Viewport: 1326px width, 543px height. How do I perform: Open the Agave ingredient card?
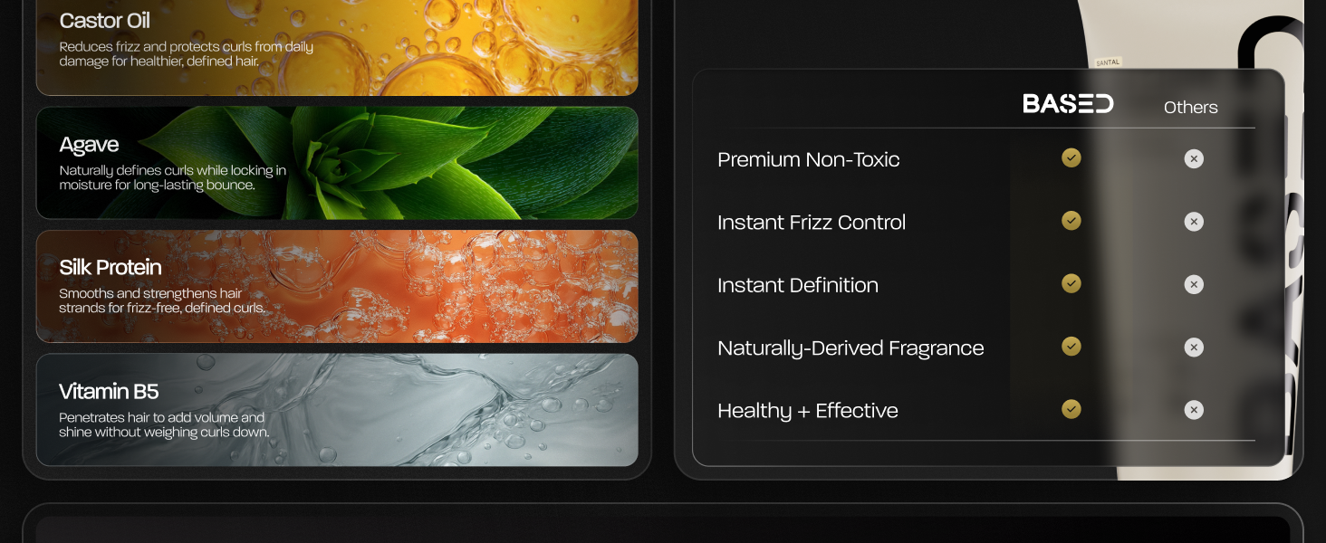pyautogui.click(x=337, y=163)
